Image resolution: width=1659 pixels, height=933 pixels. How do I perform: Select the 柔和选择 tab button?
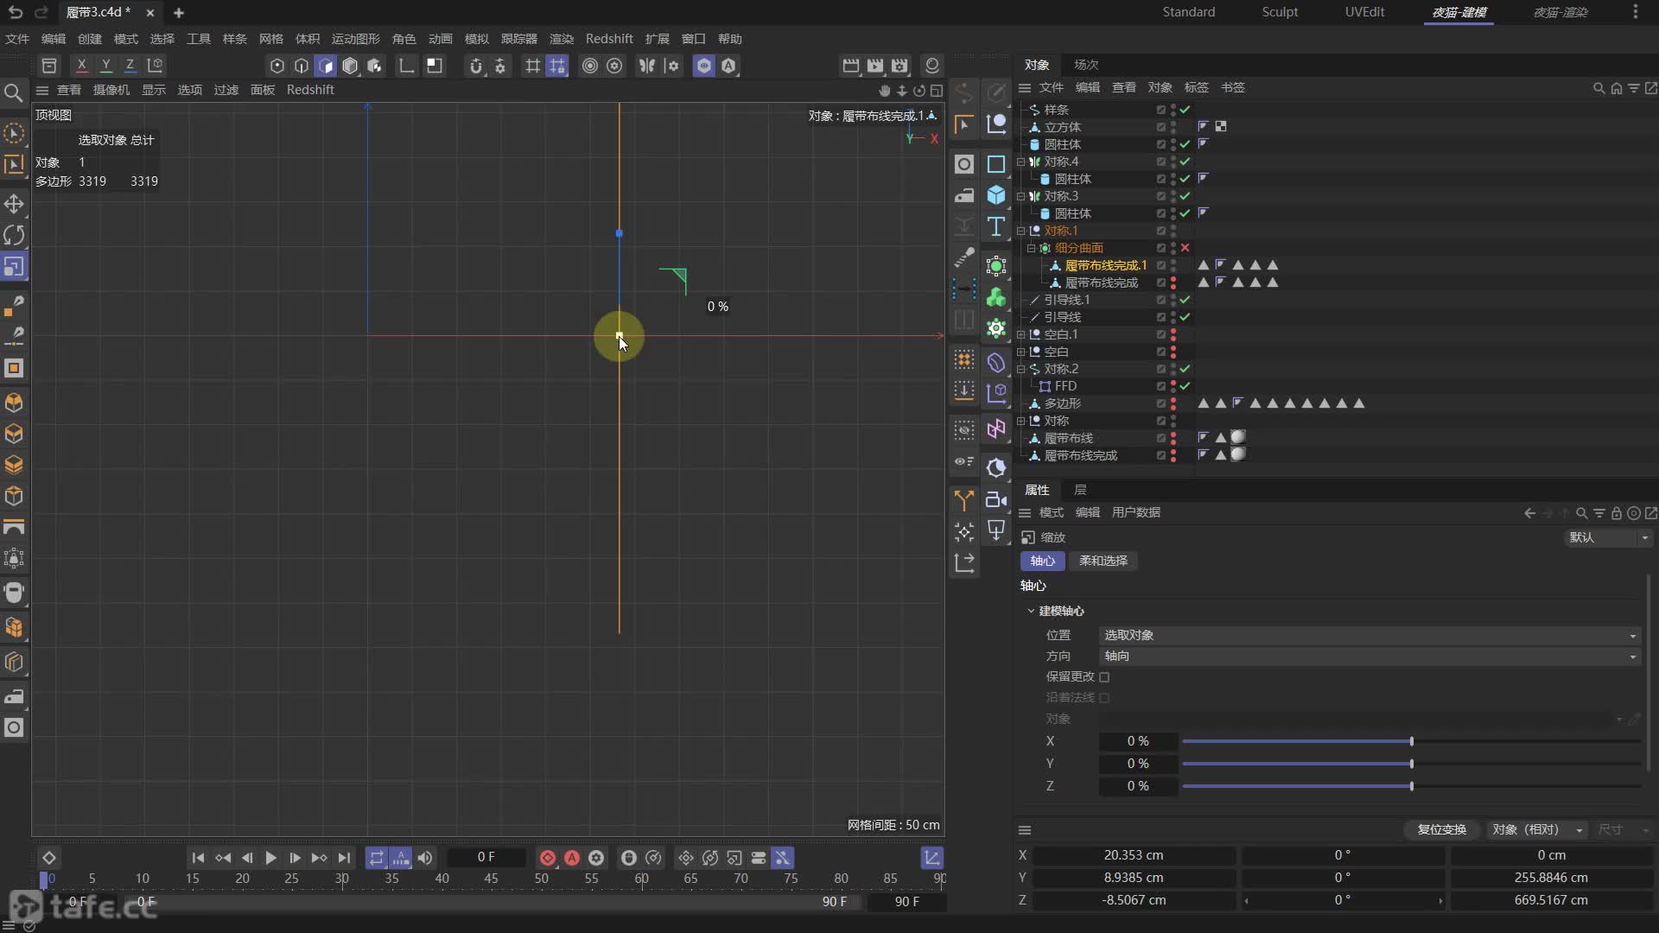1103,562
